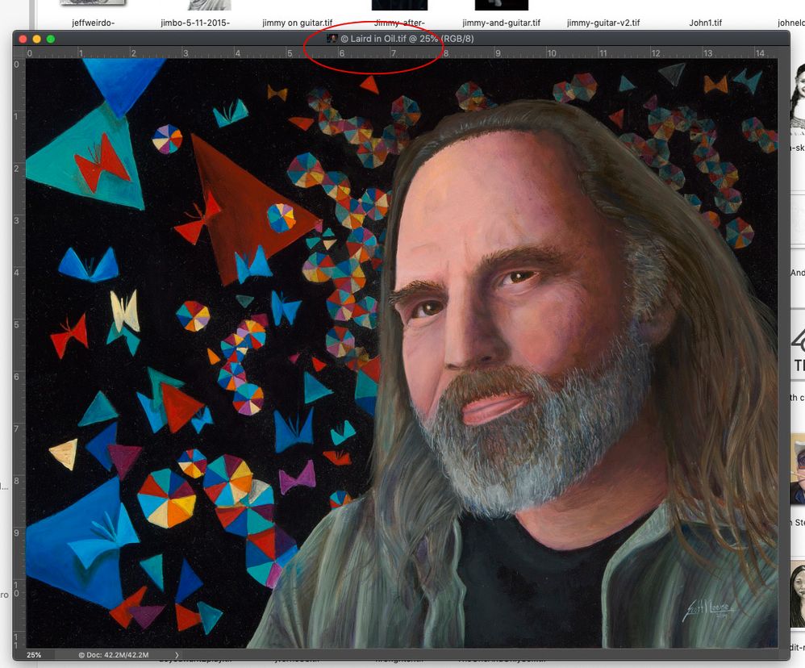Select jimmy on guitar.tif file in Finder
The width and height of the screenshot is (805, 668).
click(x=298, y=23)
